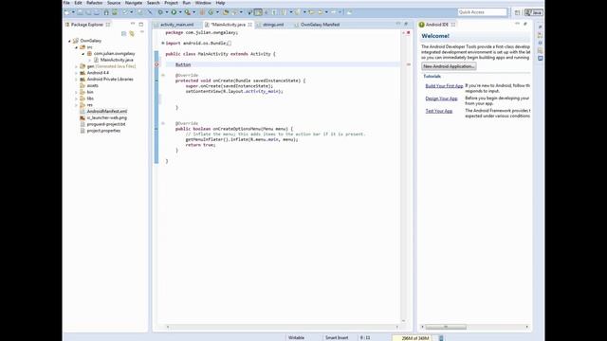The image size is (607, 341).
Task: Expand the res folder node
Action: pyautogui.click(x=76, y=105)
